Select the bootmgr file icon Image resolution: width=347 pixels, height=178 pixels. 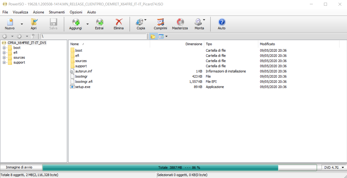click(72, 76)
